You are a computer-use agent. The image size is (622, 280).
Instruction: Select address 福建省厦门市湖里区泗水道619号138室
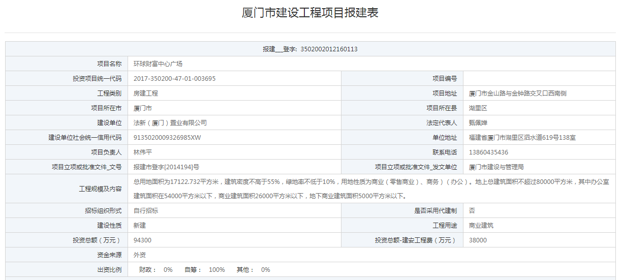(522, 138)
